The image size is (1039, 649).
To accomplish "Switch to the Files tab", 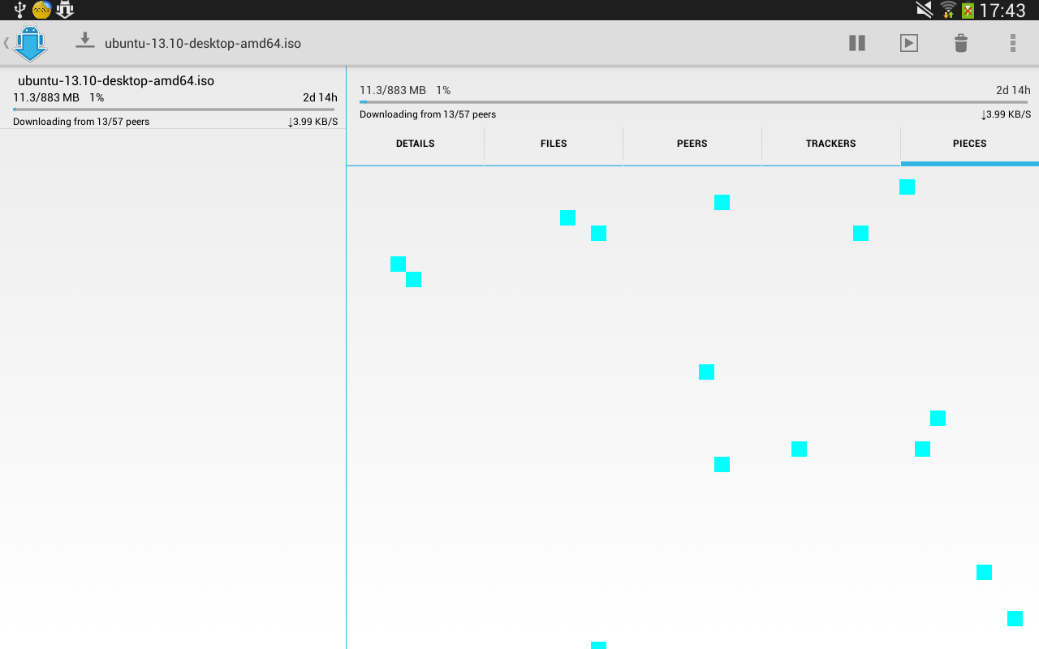I will pos(554,144).
